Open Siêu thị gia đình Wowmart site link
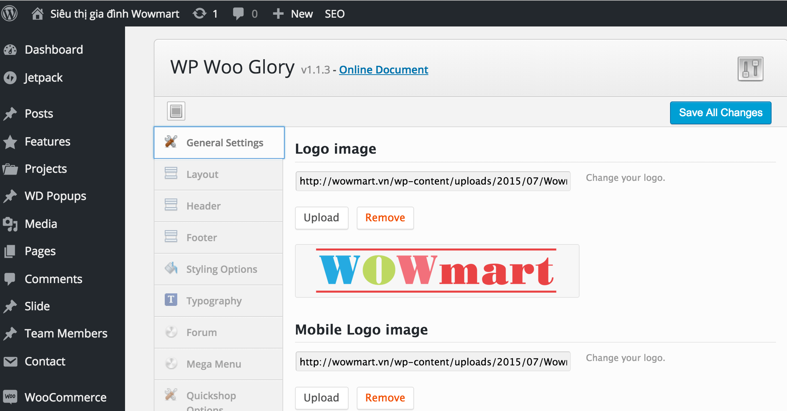 pos(115,14)
